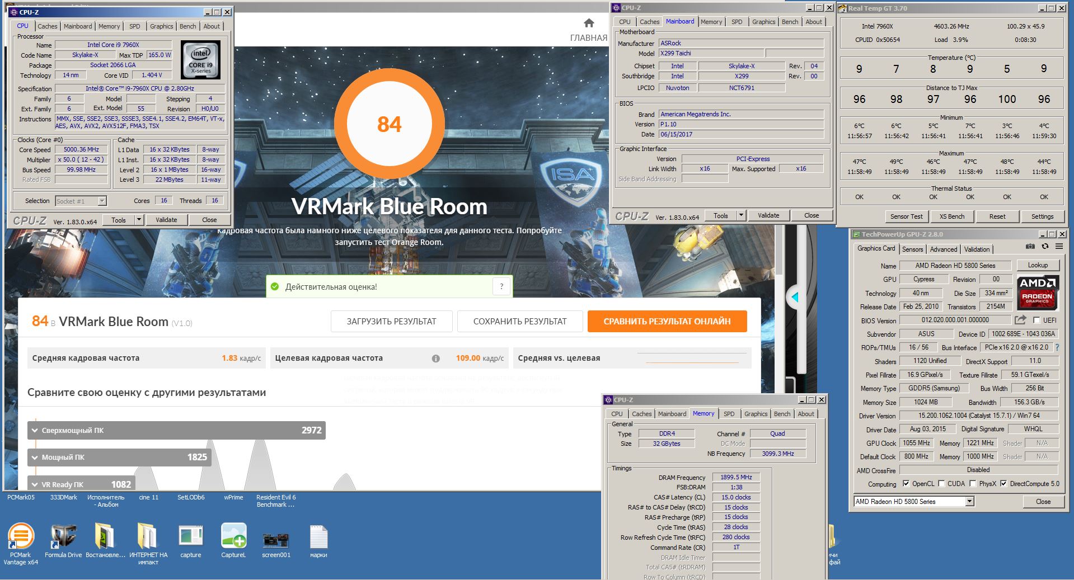The image size is (1074, 580).
Task: Click СРАВНИТЬ РЕЗУЛЬТАТ ОНЛАЙН button
Action: coord(667,321)
